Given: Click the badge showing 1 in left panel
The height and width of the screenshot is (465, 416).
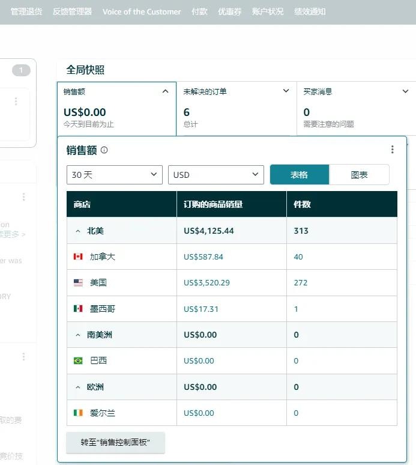Looking at the screenshot, I should pos(21,70).
